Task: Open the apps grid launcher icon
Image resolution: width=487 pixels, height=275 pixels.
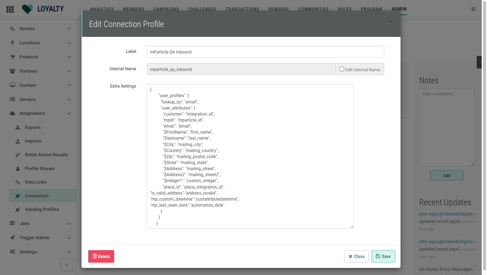Action: pyautogui.click(x=10, y=9)
